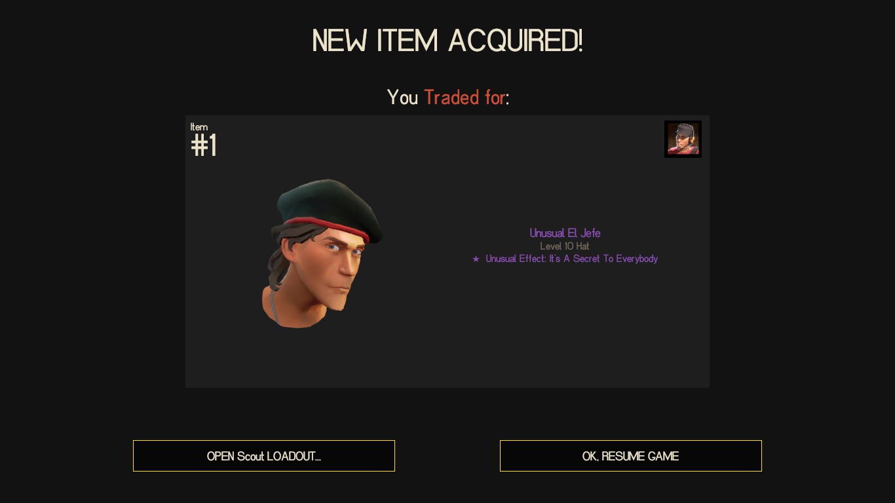Screen dimensions: 895x503
Task: Click the Unusual El Jefe item name
Action: point(565,233)
